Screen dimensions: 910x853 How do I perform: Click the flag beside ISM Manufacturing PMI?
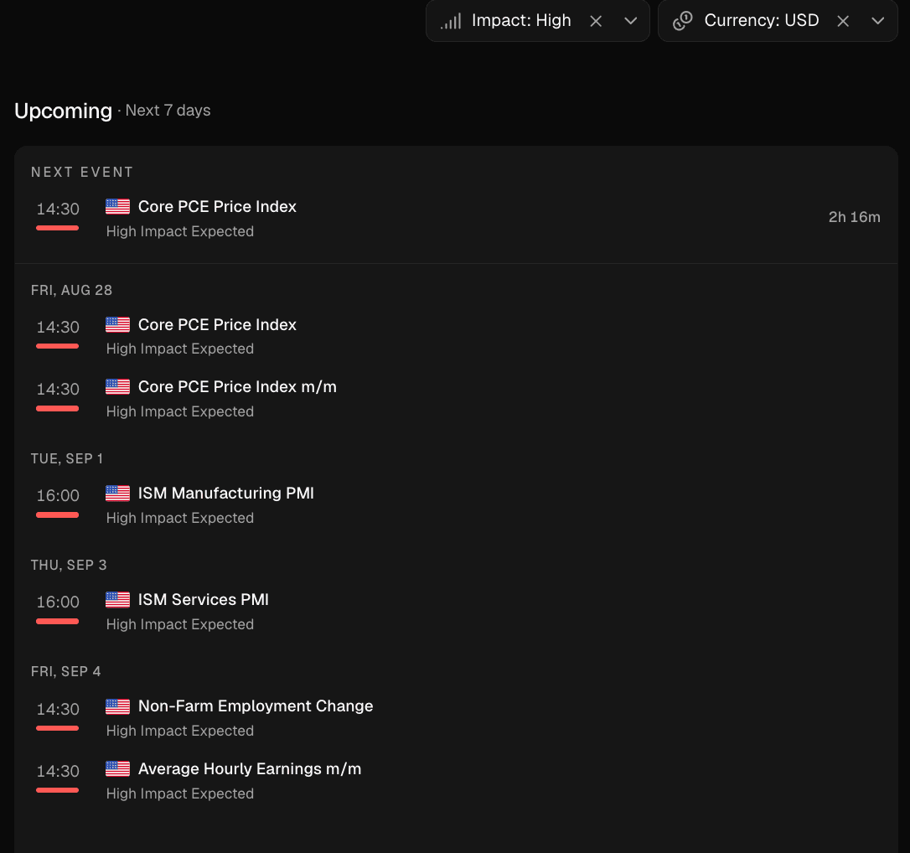(118, 493)
